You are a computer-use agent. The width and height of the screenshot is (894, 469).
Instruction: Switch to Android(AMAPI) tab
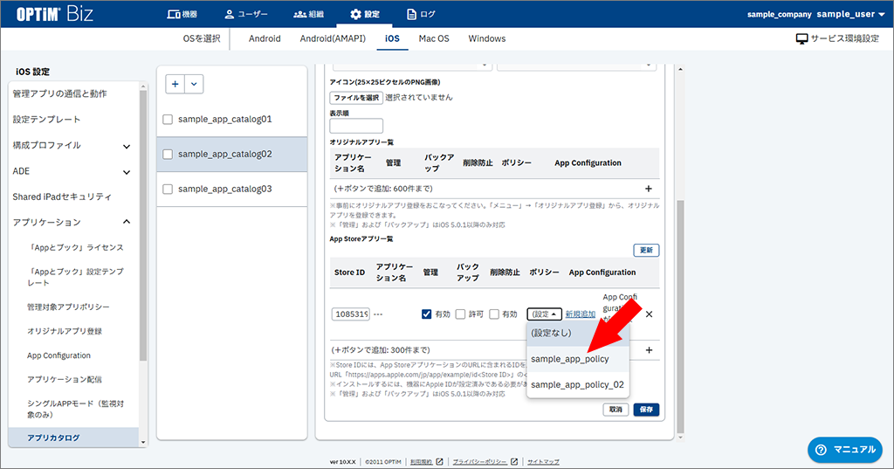pos(333,38)
